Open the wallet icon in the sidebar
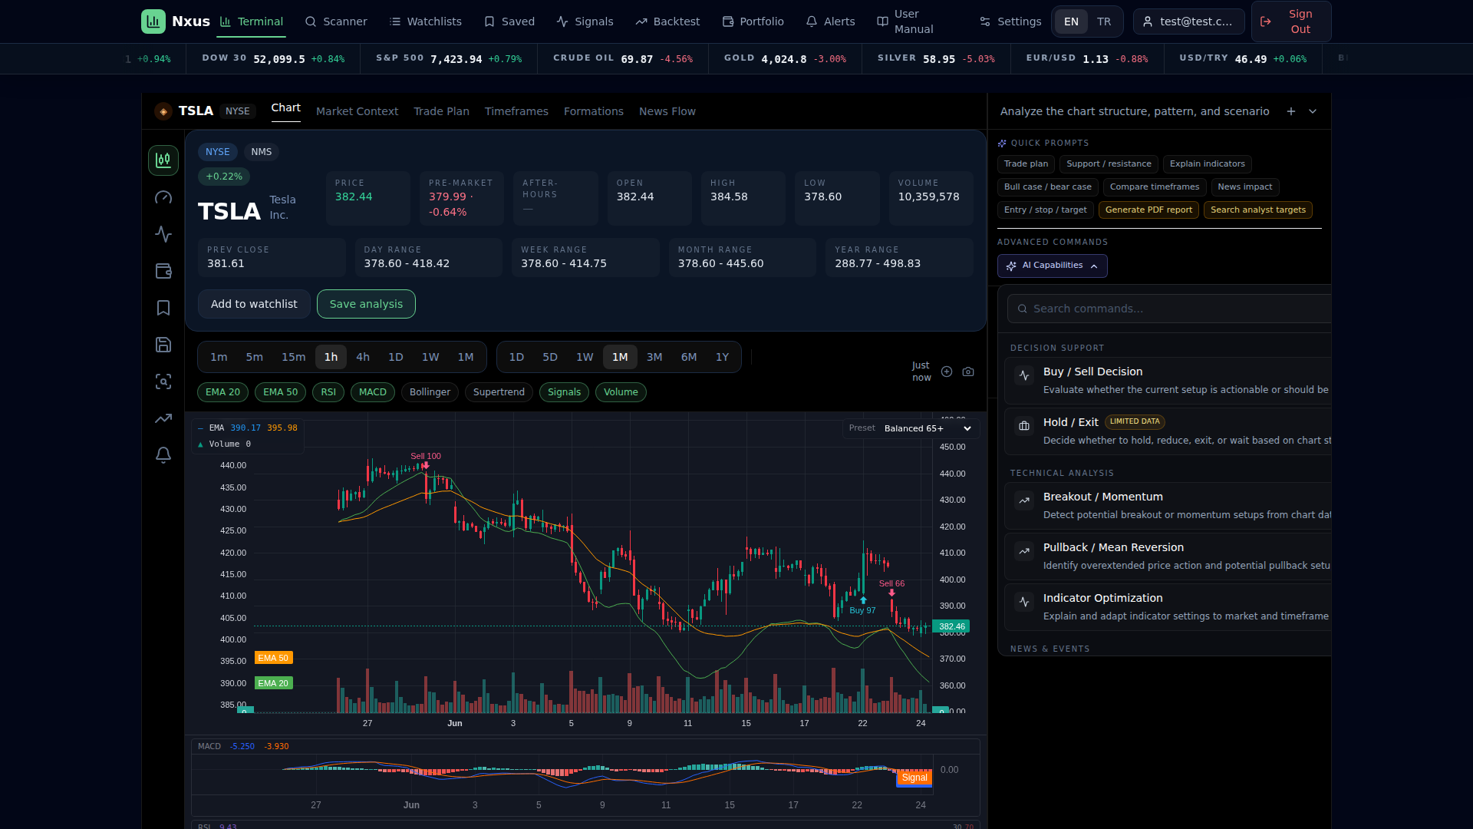Viewport: 1473px width, 829px height. point(163,271)
